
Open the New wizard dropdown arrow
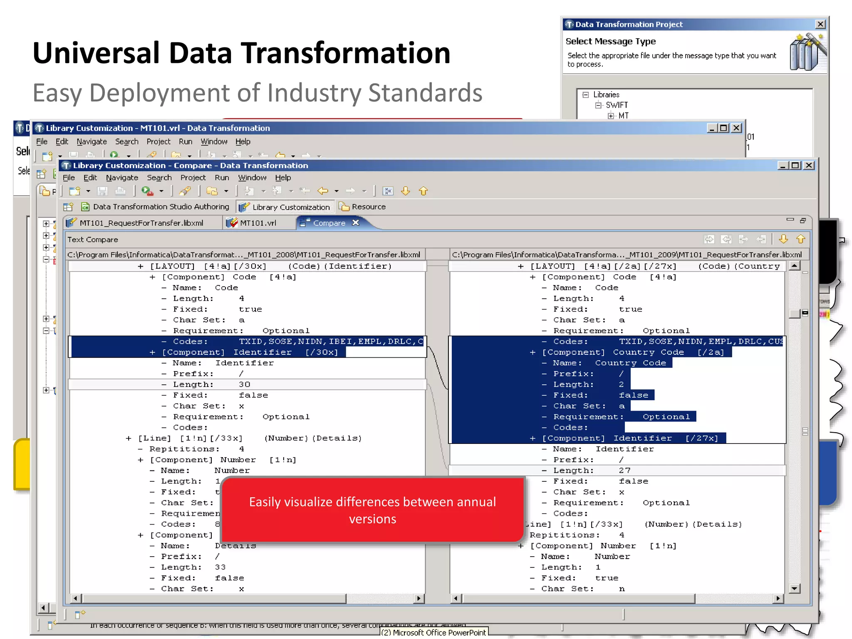(x=88, y=191)
